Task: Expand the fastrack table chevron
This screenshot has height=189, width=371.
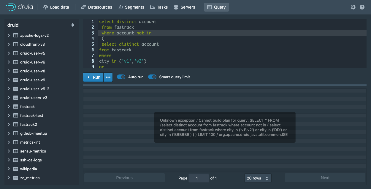Action: (9, 107)
